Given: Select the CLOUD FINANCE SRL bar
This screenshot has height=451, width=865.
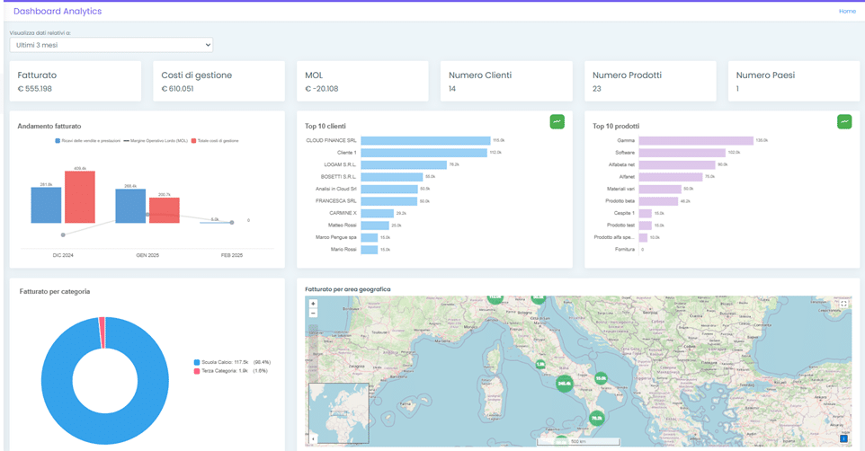Looking at the screenshot, I should pos(424,141).
